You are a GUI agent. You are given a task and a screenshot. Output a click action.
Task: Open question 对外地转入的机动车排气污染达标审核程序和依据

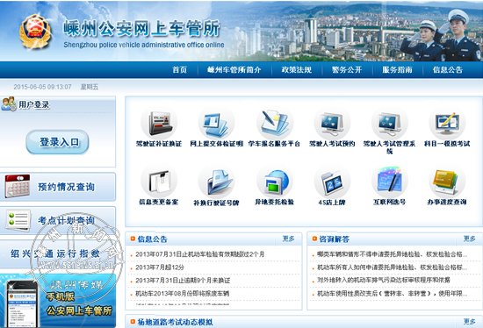[x=384, y=281]
